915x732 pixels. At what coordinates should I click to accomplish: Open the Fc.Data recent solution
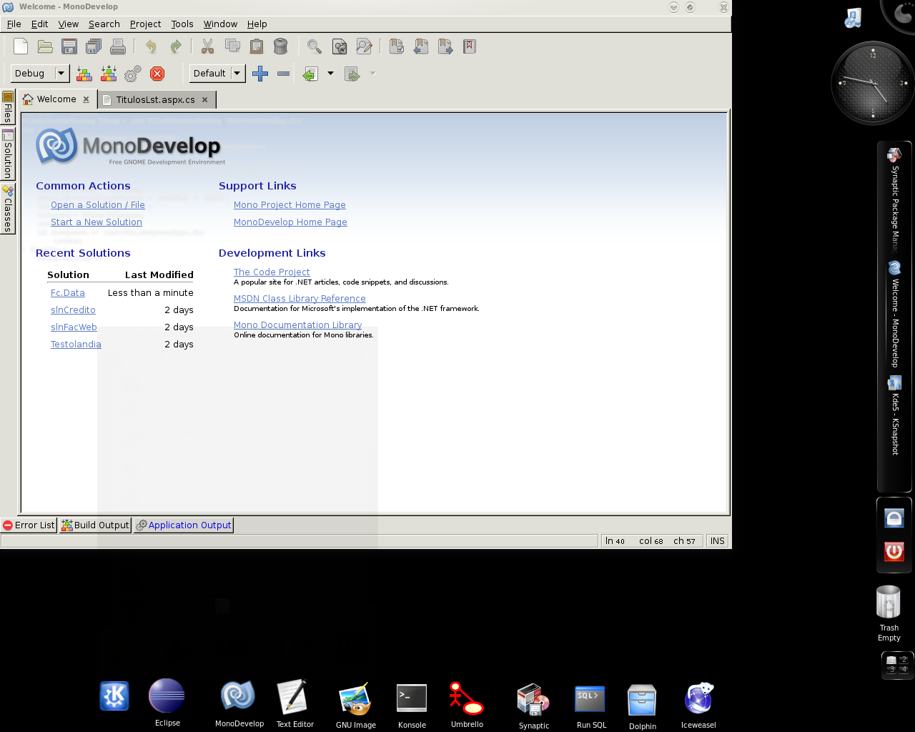pos(67,293)
